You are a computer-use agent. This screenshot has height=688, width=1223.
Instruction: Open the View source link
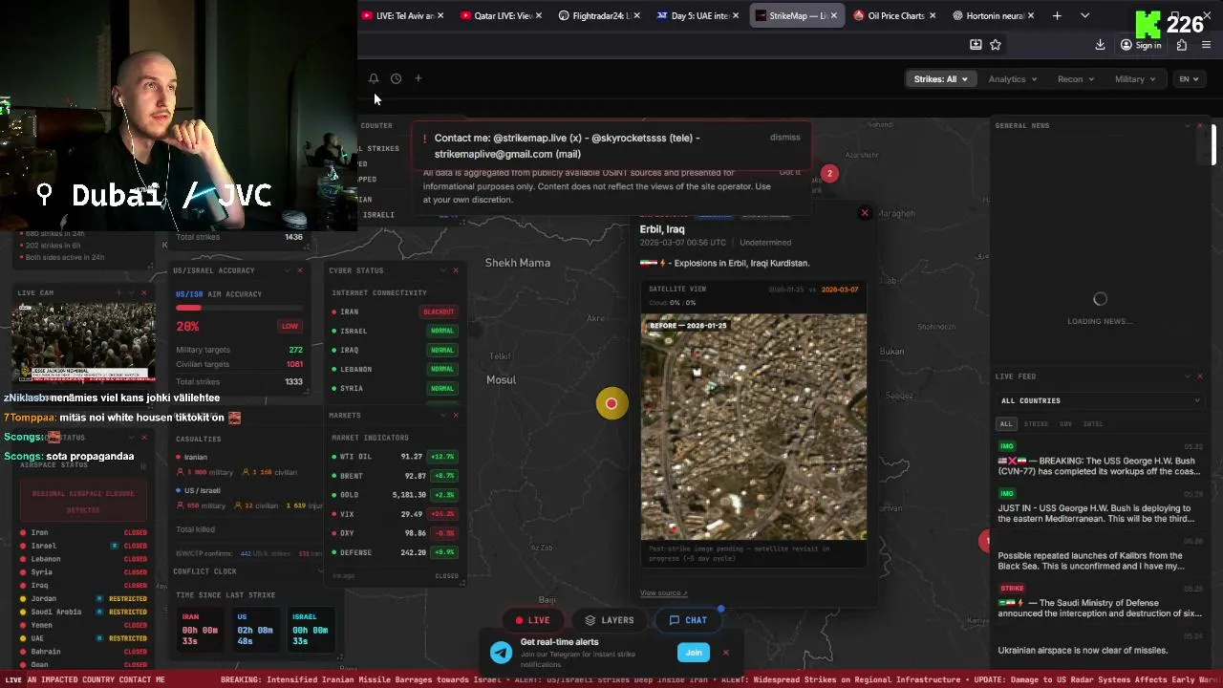(663, 593)
